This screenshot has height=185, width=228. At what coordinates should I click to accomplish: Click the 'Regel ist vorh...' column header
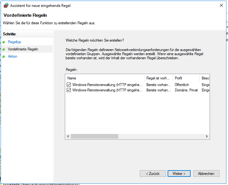pos(158,78)
